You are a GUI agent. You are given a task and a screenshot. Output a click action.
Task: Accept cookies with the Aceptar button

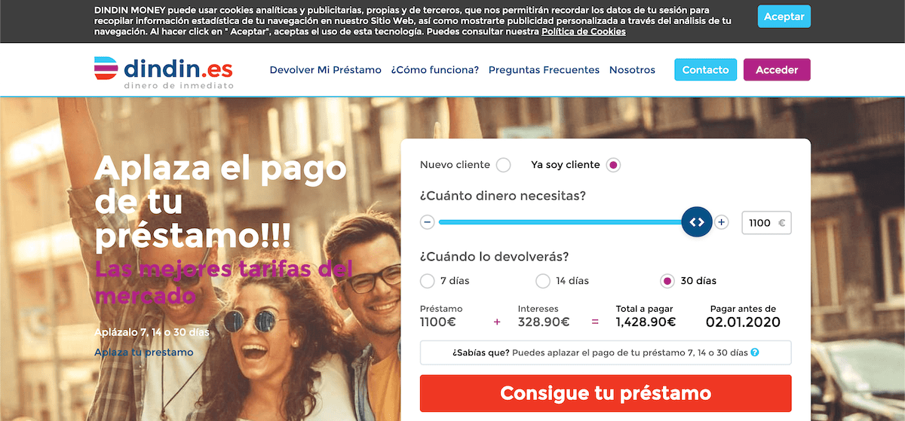(x=784, y=17)
